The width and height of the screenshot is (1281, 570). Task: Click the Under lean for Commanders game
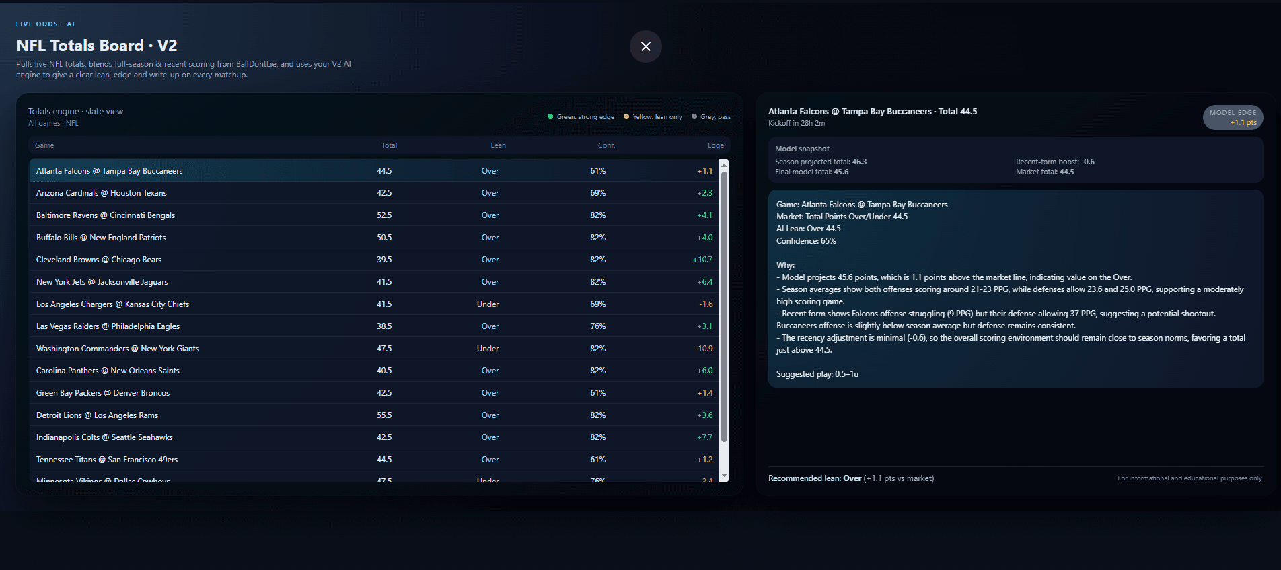(488, 349)
